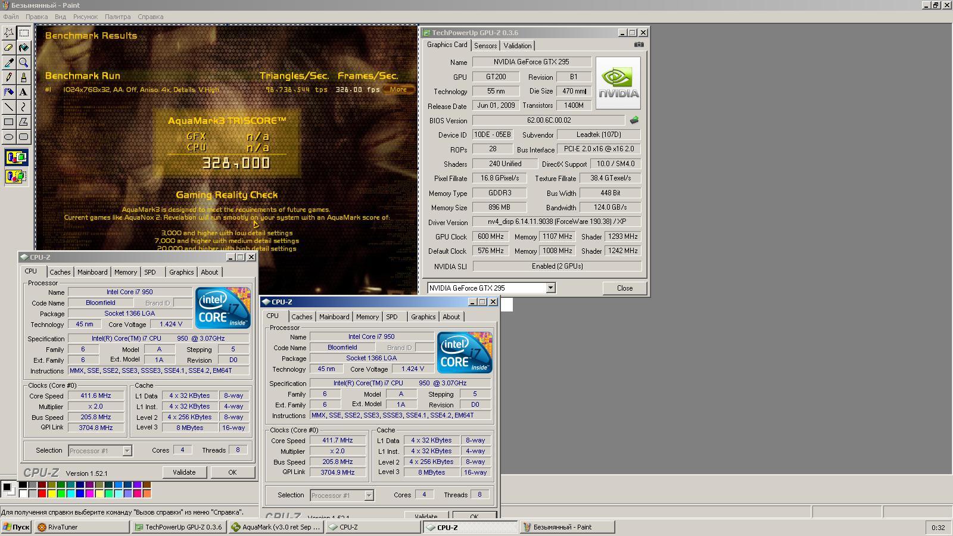The image size is (953, 536).
Task: Choose opaque selection mode option in toolbox
Action: click(16, 158)
